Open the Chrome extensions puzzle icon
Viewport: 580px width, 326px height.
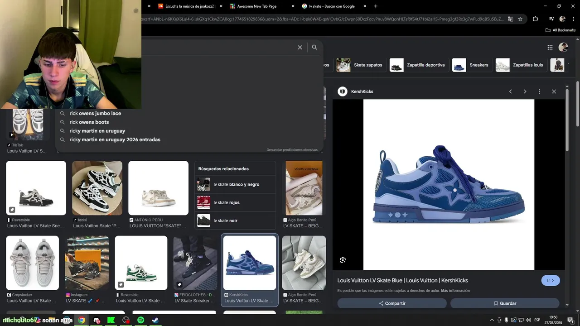pos(536,19)
